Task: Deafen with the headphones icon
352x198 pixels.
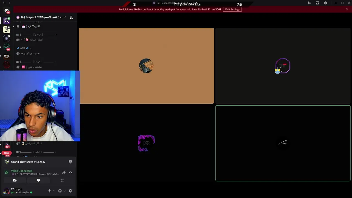Action: pyautogui.click(x=60, y=191)
